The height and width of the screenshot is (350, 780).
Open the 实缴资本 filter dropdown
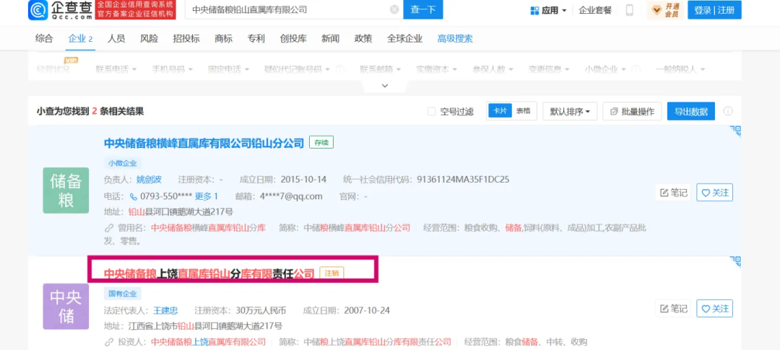[436, 69]
